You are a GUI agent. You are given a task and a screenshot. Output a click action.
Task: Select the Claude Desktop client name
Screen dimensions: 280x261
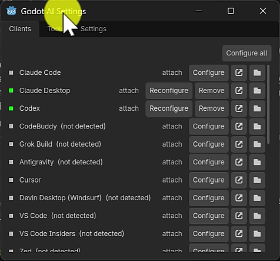(x=45, y=91)
